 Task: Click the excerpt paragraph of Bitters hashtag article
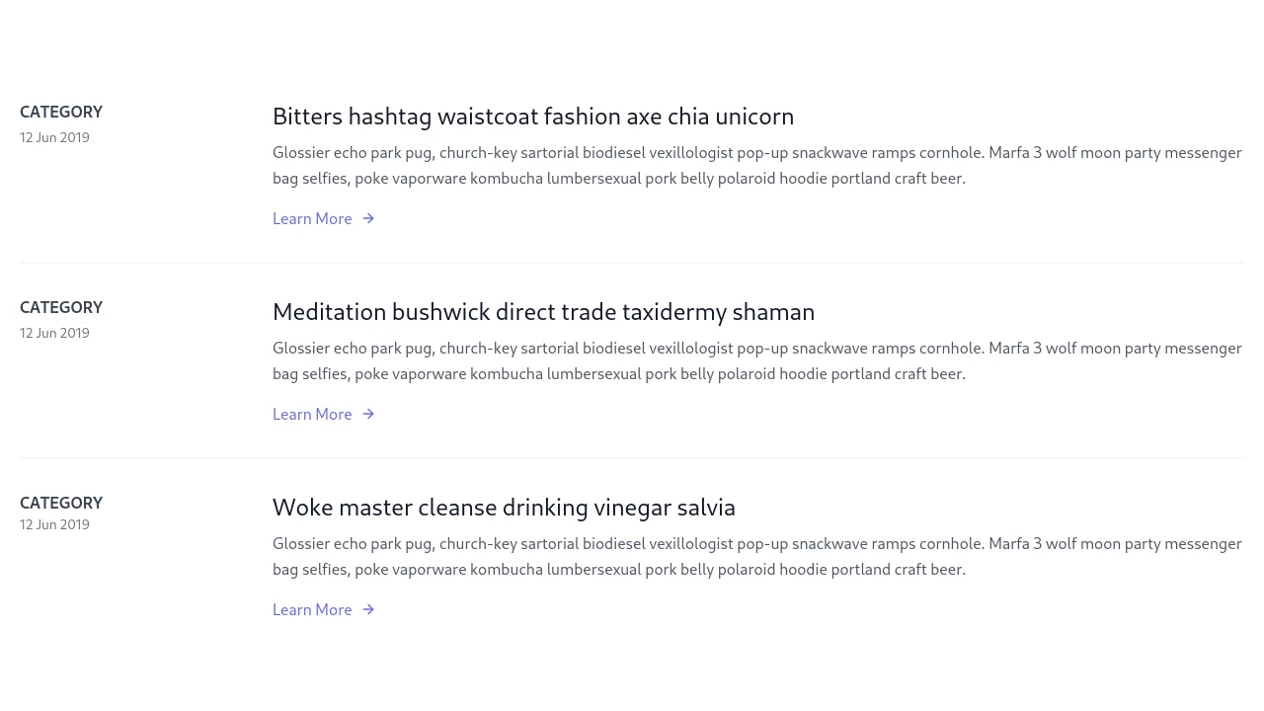pyautogui.click(x=756, y=165)
